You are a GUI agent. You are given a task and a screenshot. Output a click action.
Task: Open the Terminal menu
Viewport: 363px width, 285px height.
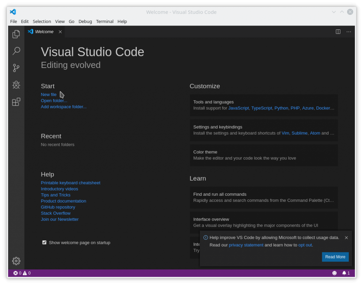(x=105, y=21)
